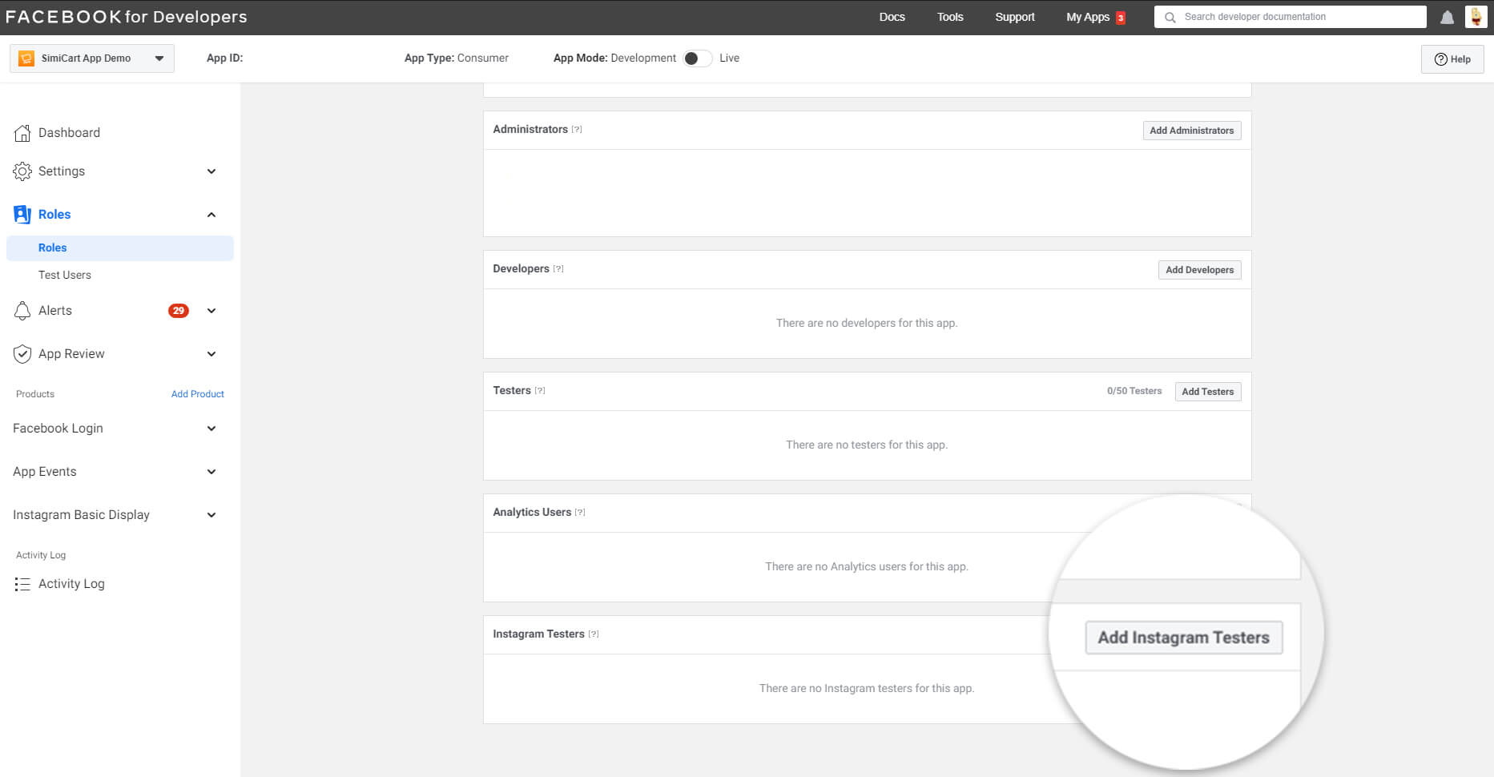This screenshot has height=777, width=1494.
Task: Click 'There are no developers for this app.'
Action: 867,324
